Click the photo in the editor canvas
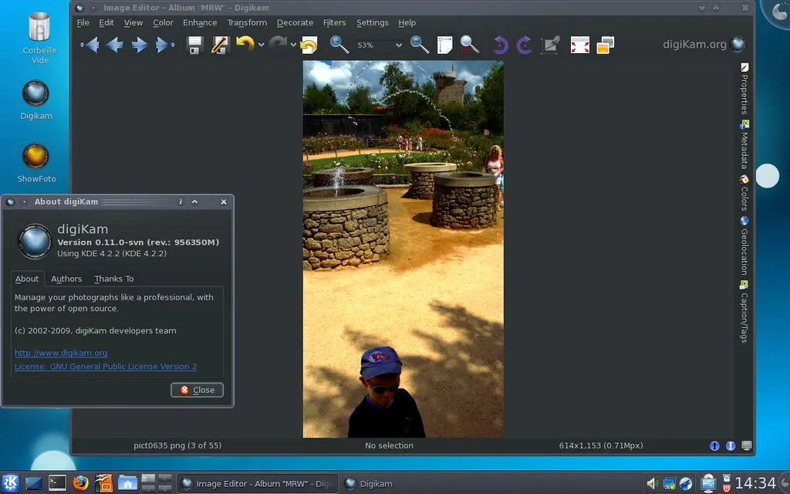This screenshot has width=790, height=494. [x=403, y=249]
